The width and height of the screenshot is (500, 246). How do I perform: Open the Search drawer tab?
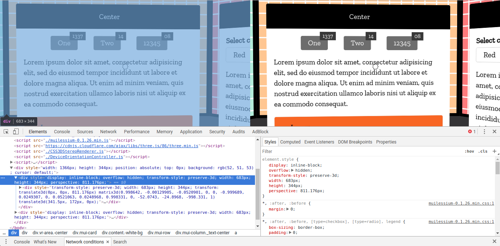pyautogui.click(x=120, y=242)
